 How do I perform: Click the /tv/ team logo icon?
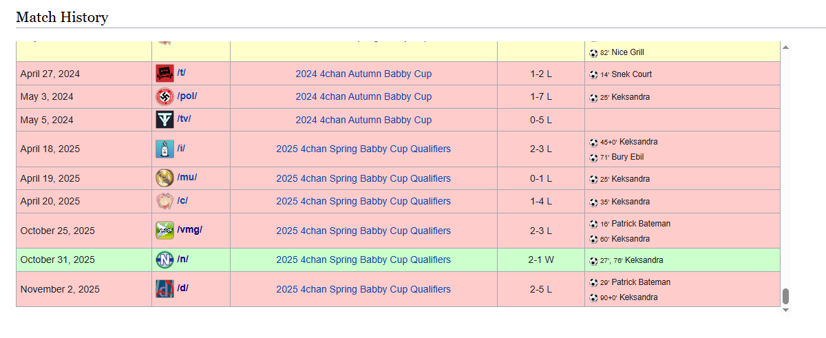click(165, 120)
